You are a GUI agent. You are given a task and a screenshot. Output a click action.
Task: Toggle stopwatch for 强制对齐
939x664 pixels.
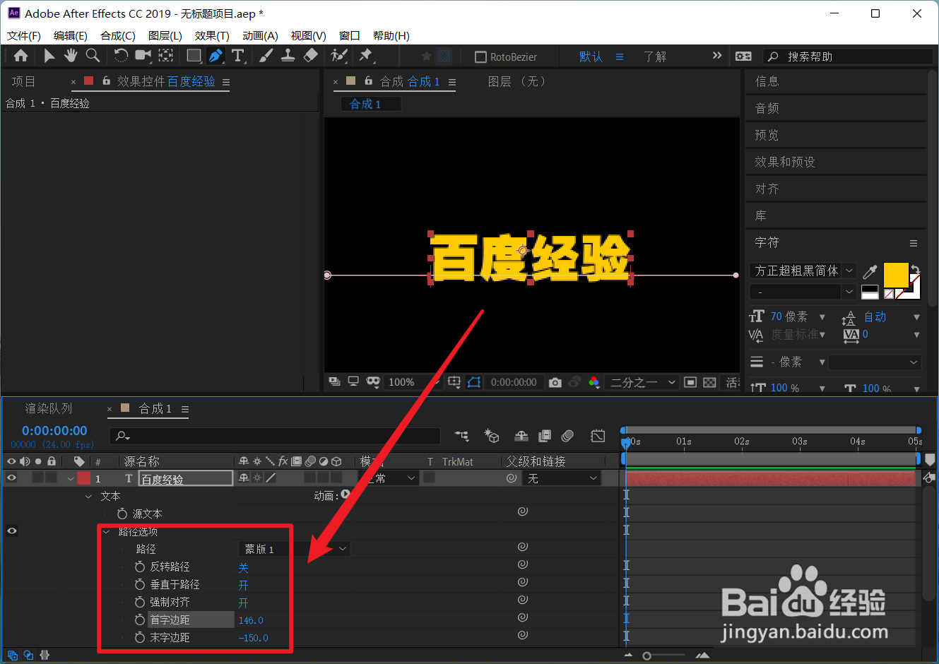140,602
